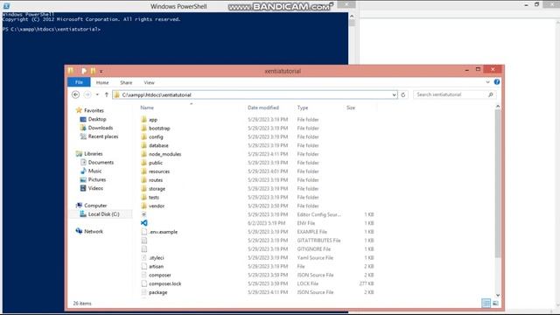Select the bootstrap folder icon
This screenshot has width=560, height=315.
(143, 128)
